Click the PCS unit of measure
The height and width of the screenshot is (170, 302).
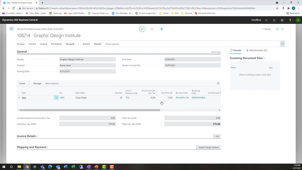127,97
